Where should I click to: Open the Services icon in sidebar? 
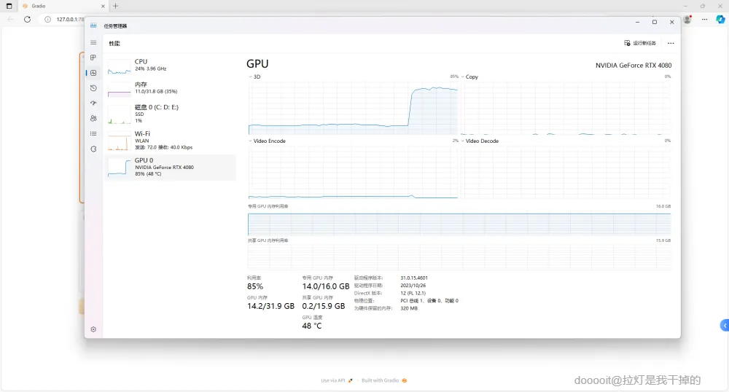click(x=93, y=149)
